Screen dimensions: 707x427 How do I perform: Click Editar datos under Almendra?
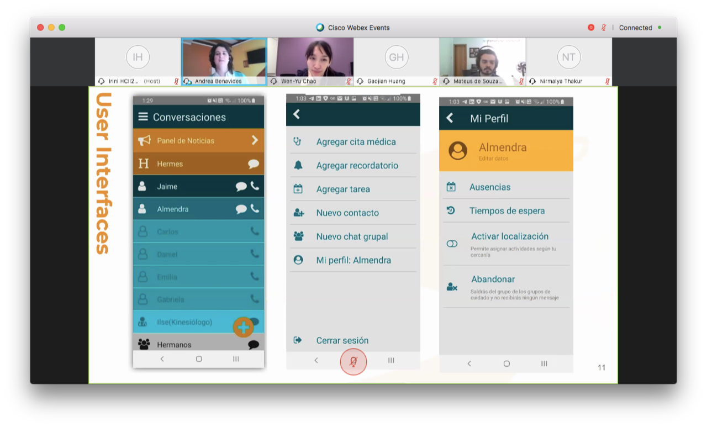click(493, 159)
